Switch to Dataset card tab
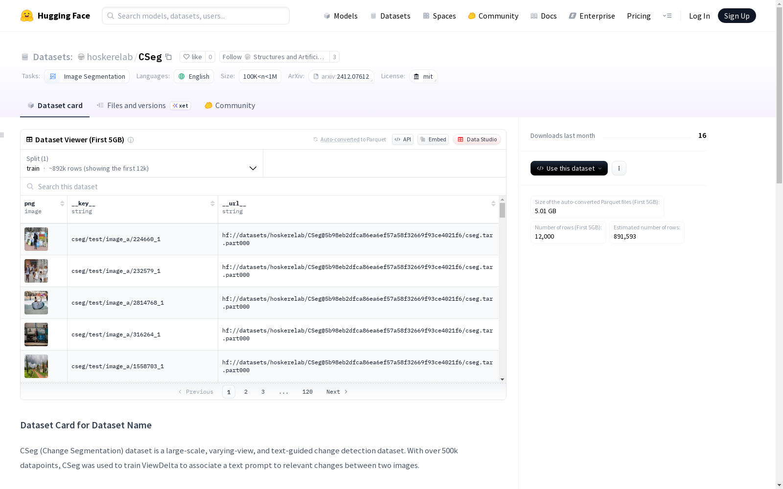The height and width of the screenshot is (489, 783). click(55, 106)
